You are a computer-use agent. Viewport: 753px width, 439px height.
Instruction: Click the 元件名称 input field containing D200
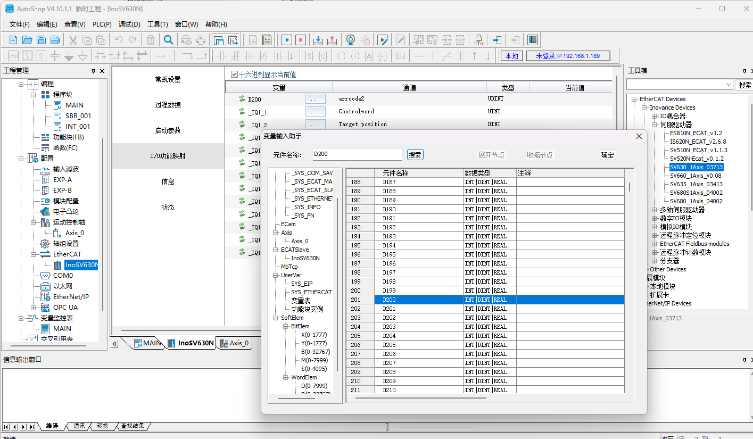coord(357,154)
